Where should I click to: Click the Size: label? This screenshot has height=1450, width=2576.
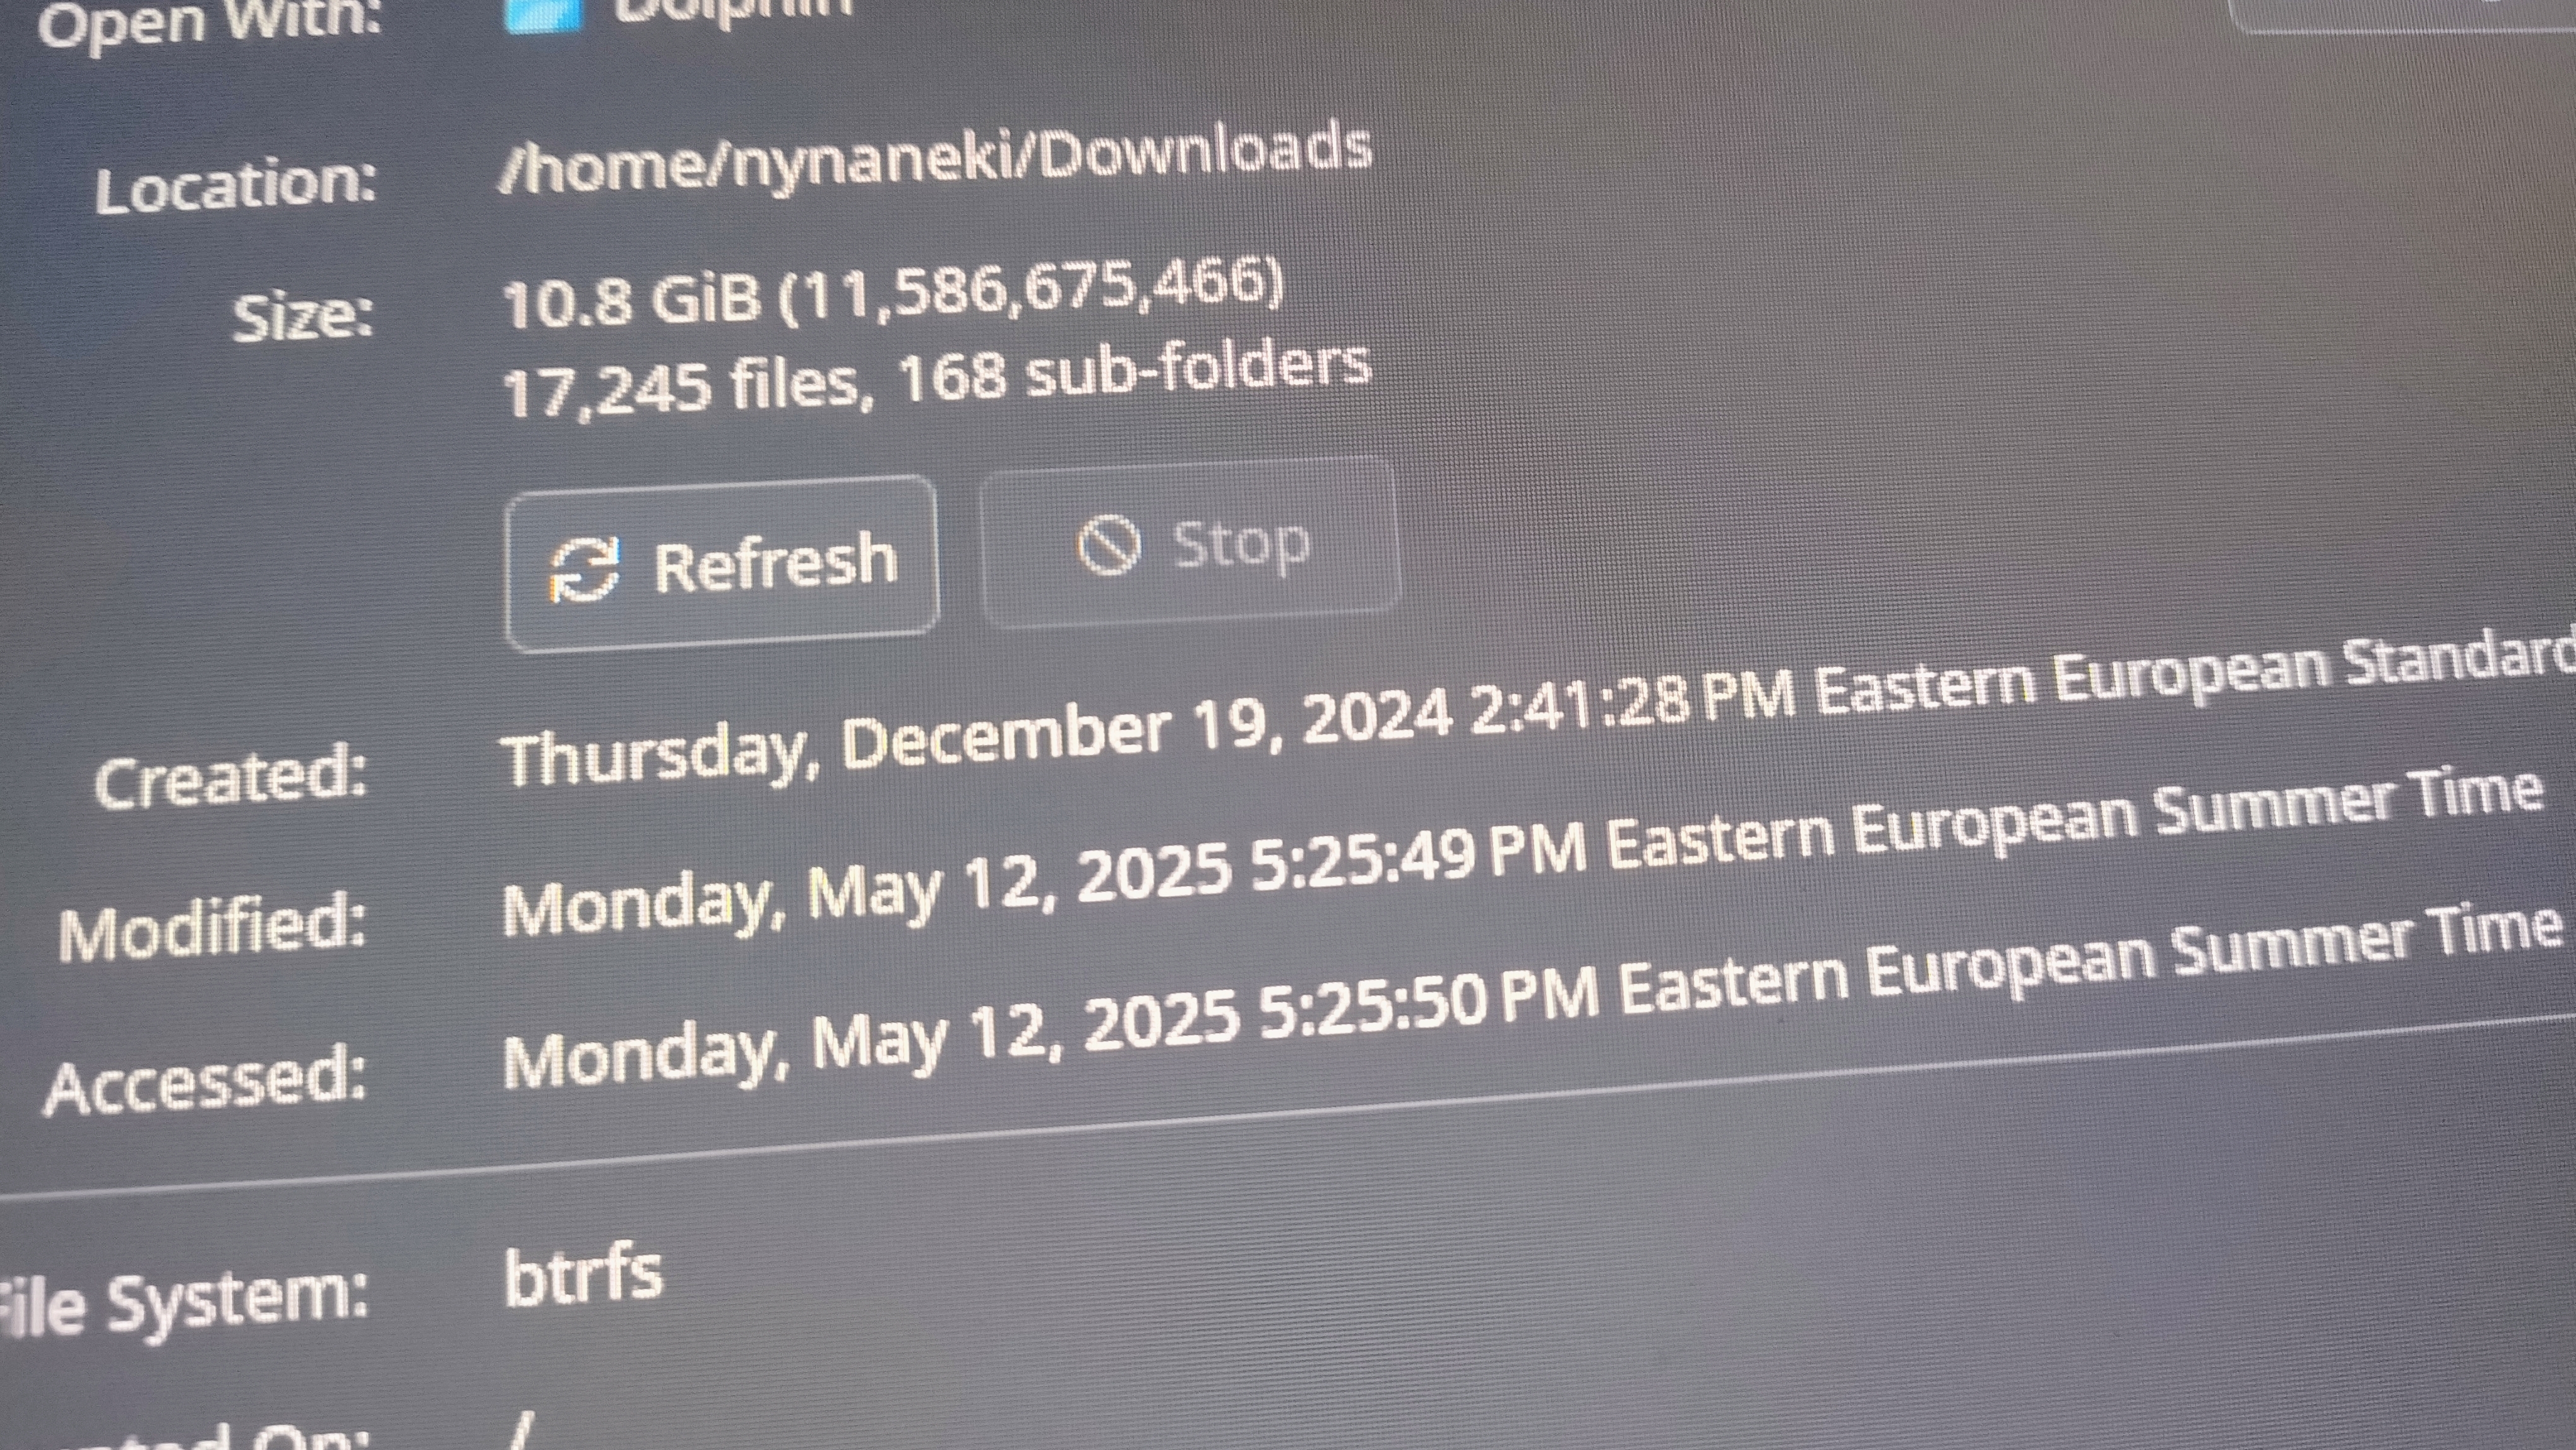click(x=303, y=318)
